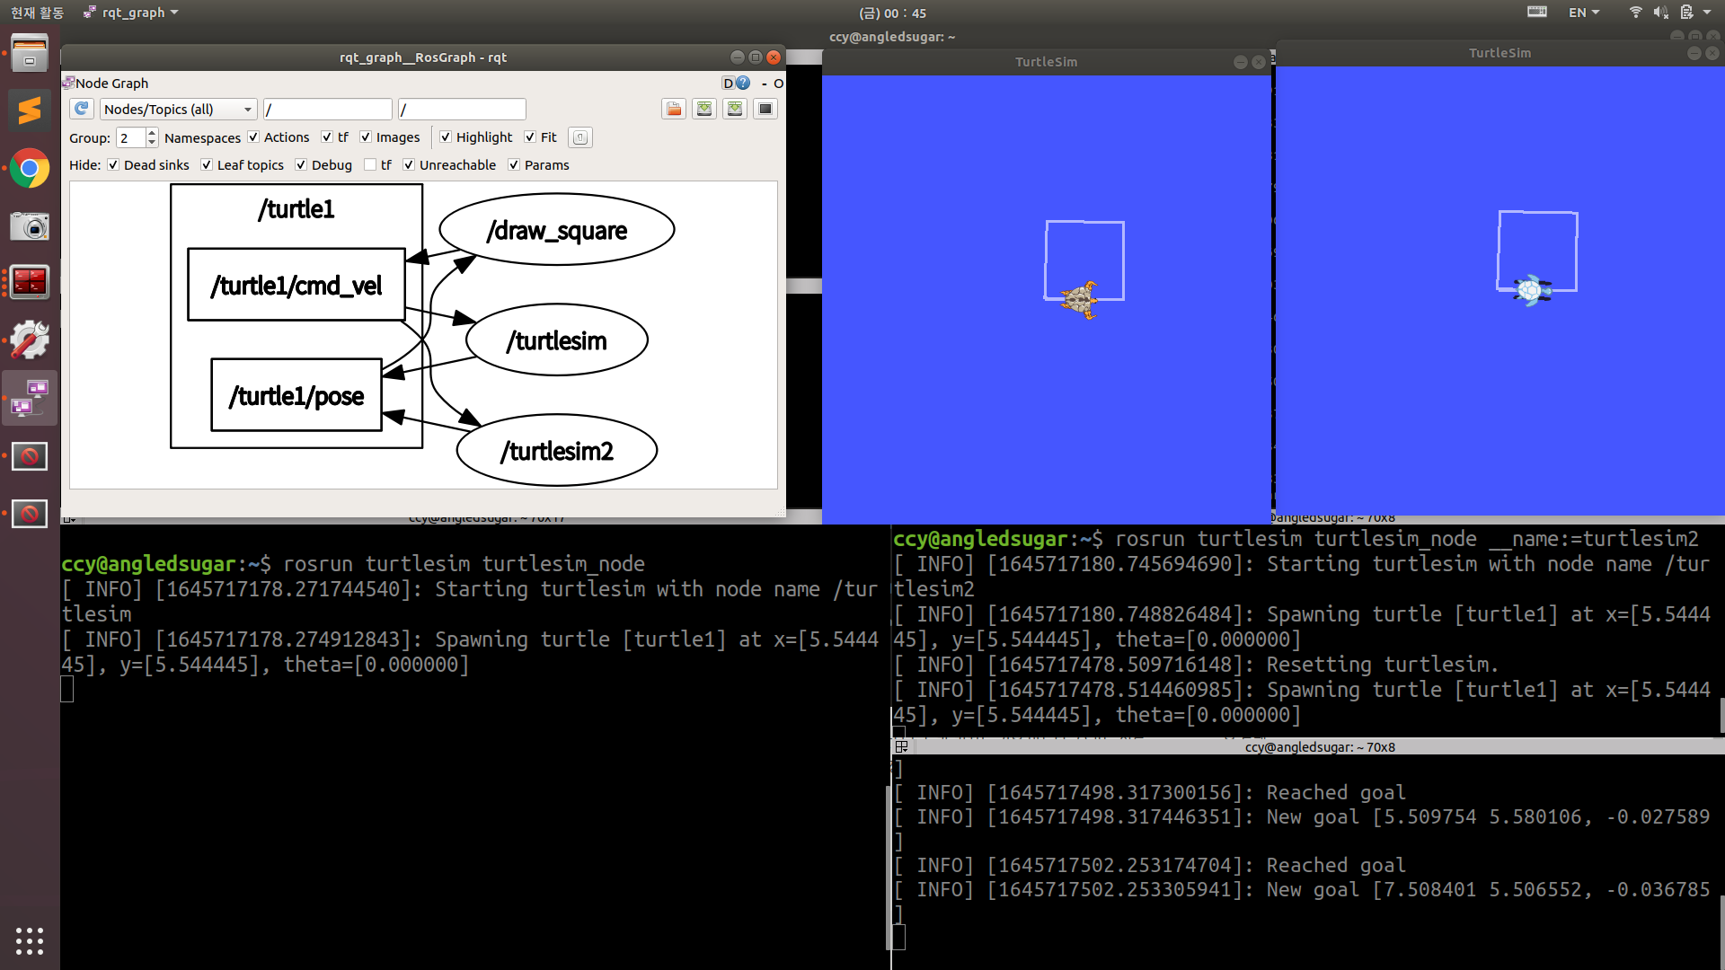Check the Hide tf checkbox
This screenshot has width=1725, height=970.
(370, 165)
